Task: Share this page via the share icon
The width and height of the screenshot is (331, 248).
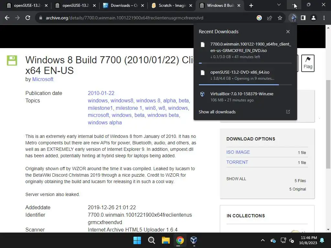Action: click(x=270, y=18)
